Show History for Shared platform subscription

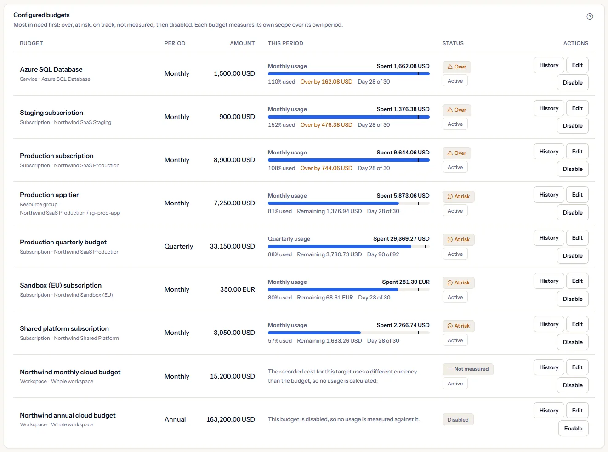pos(549,324)
